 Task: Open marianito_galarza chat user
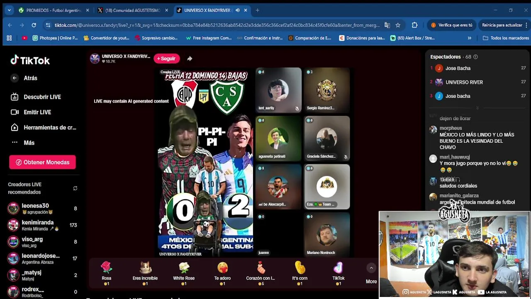459,196
